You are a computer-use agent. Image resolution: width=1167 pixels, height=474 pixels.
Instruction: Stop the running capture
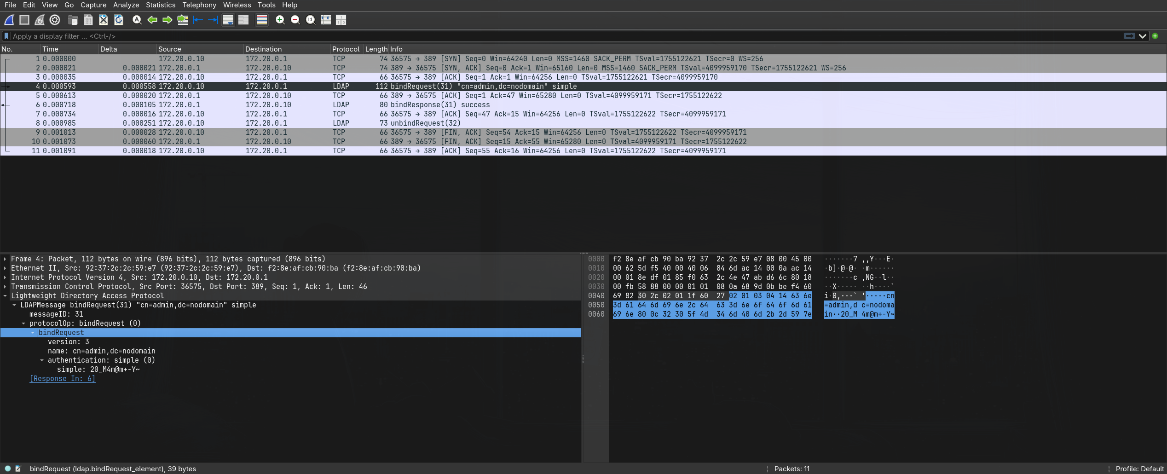pos(24,20)
